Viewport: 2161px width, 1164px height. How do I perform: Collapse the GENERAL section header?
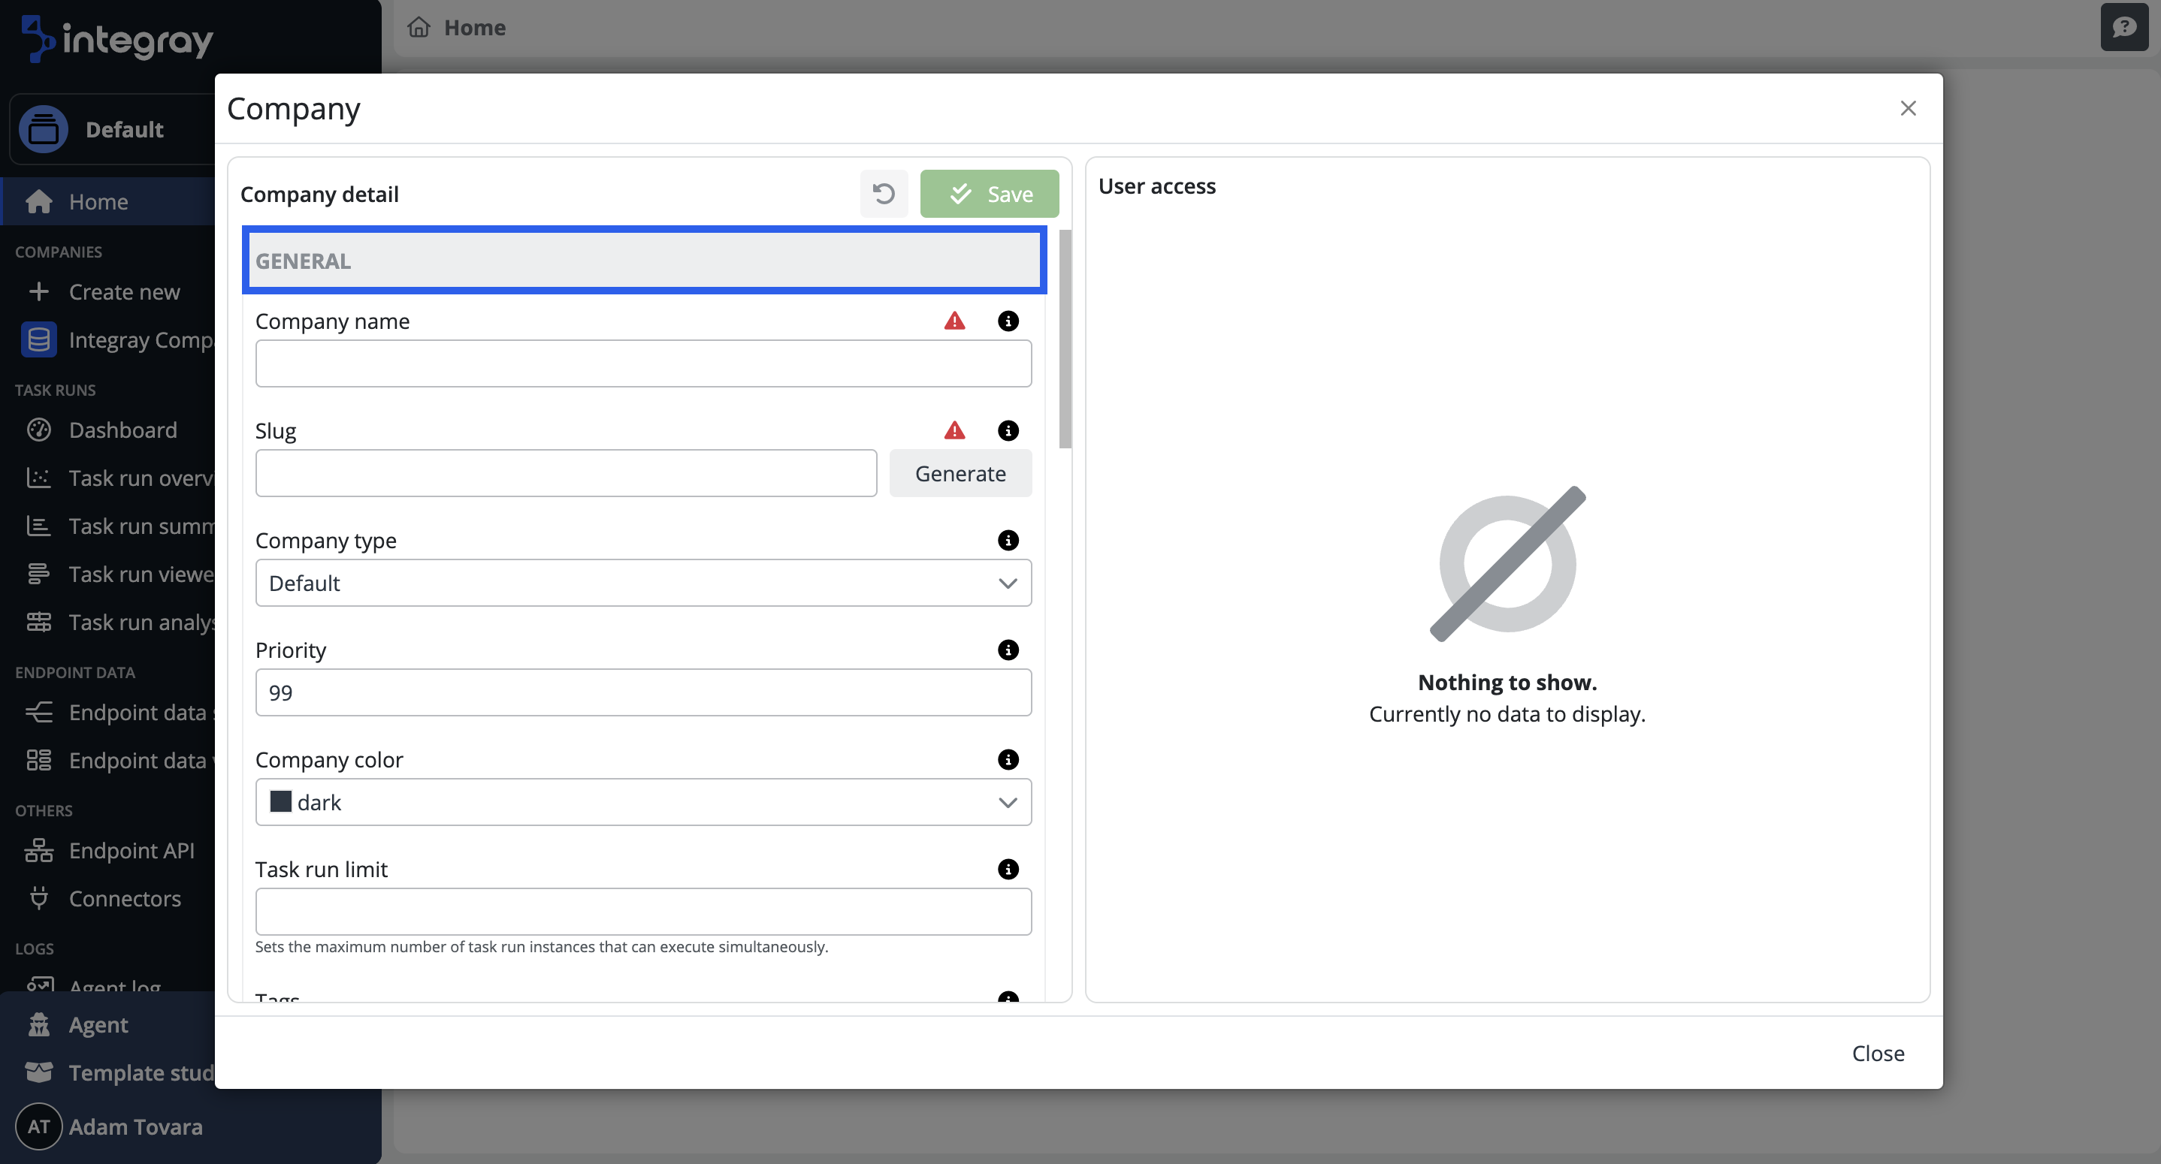point(643,261)
